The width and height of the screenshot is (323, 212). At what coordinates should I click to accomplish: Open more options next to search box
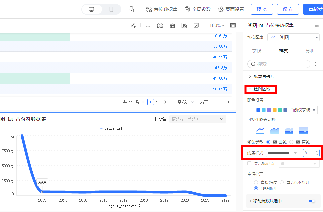coord(316,64)
